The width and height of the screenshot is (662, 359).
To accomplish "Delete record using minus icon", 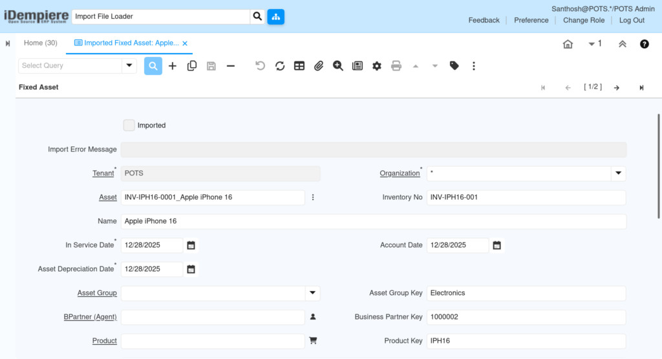I will pos(231,66).
